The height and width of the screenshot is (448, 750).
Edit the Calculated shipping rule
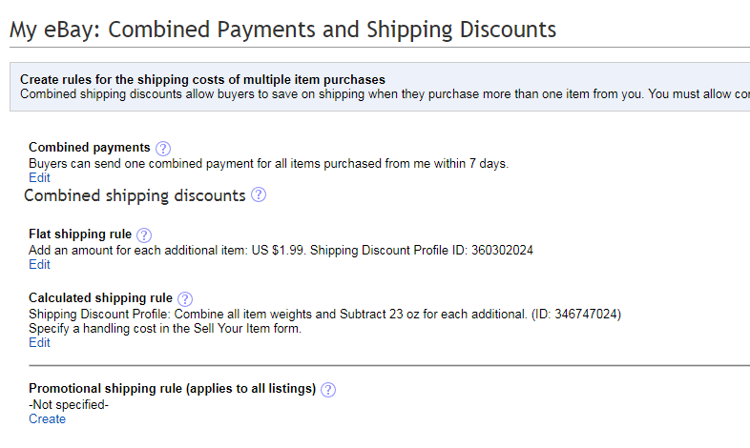[39, 343]
